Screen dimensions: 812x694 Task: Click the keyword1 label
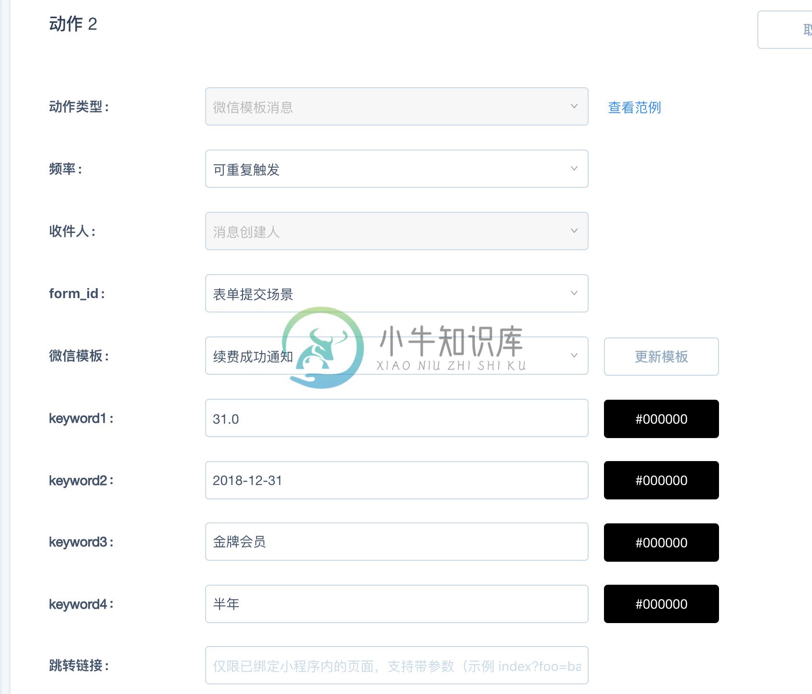coord(81,418)
